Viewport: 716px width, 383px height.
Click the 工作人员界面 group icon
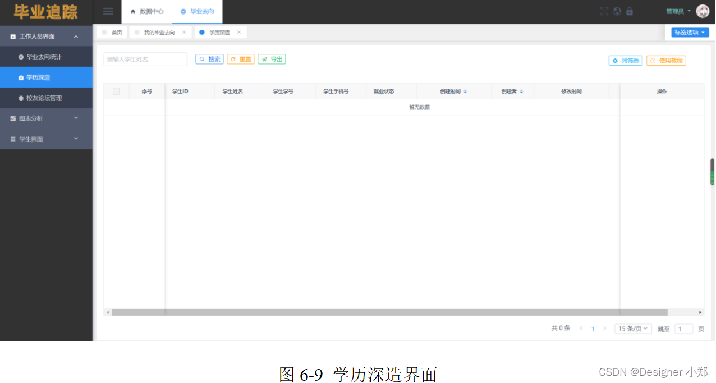point(13,37)
